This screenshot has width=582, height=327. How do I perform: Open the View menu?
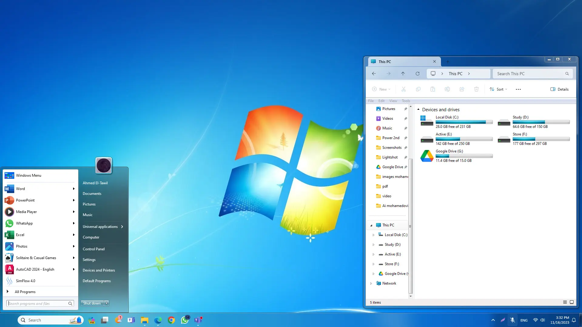coord(393,101)
